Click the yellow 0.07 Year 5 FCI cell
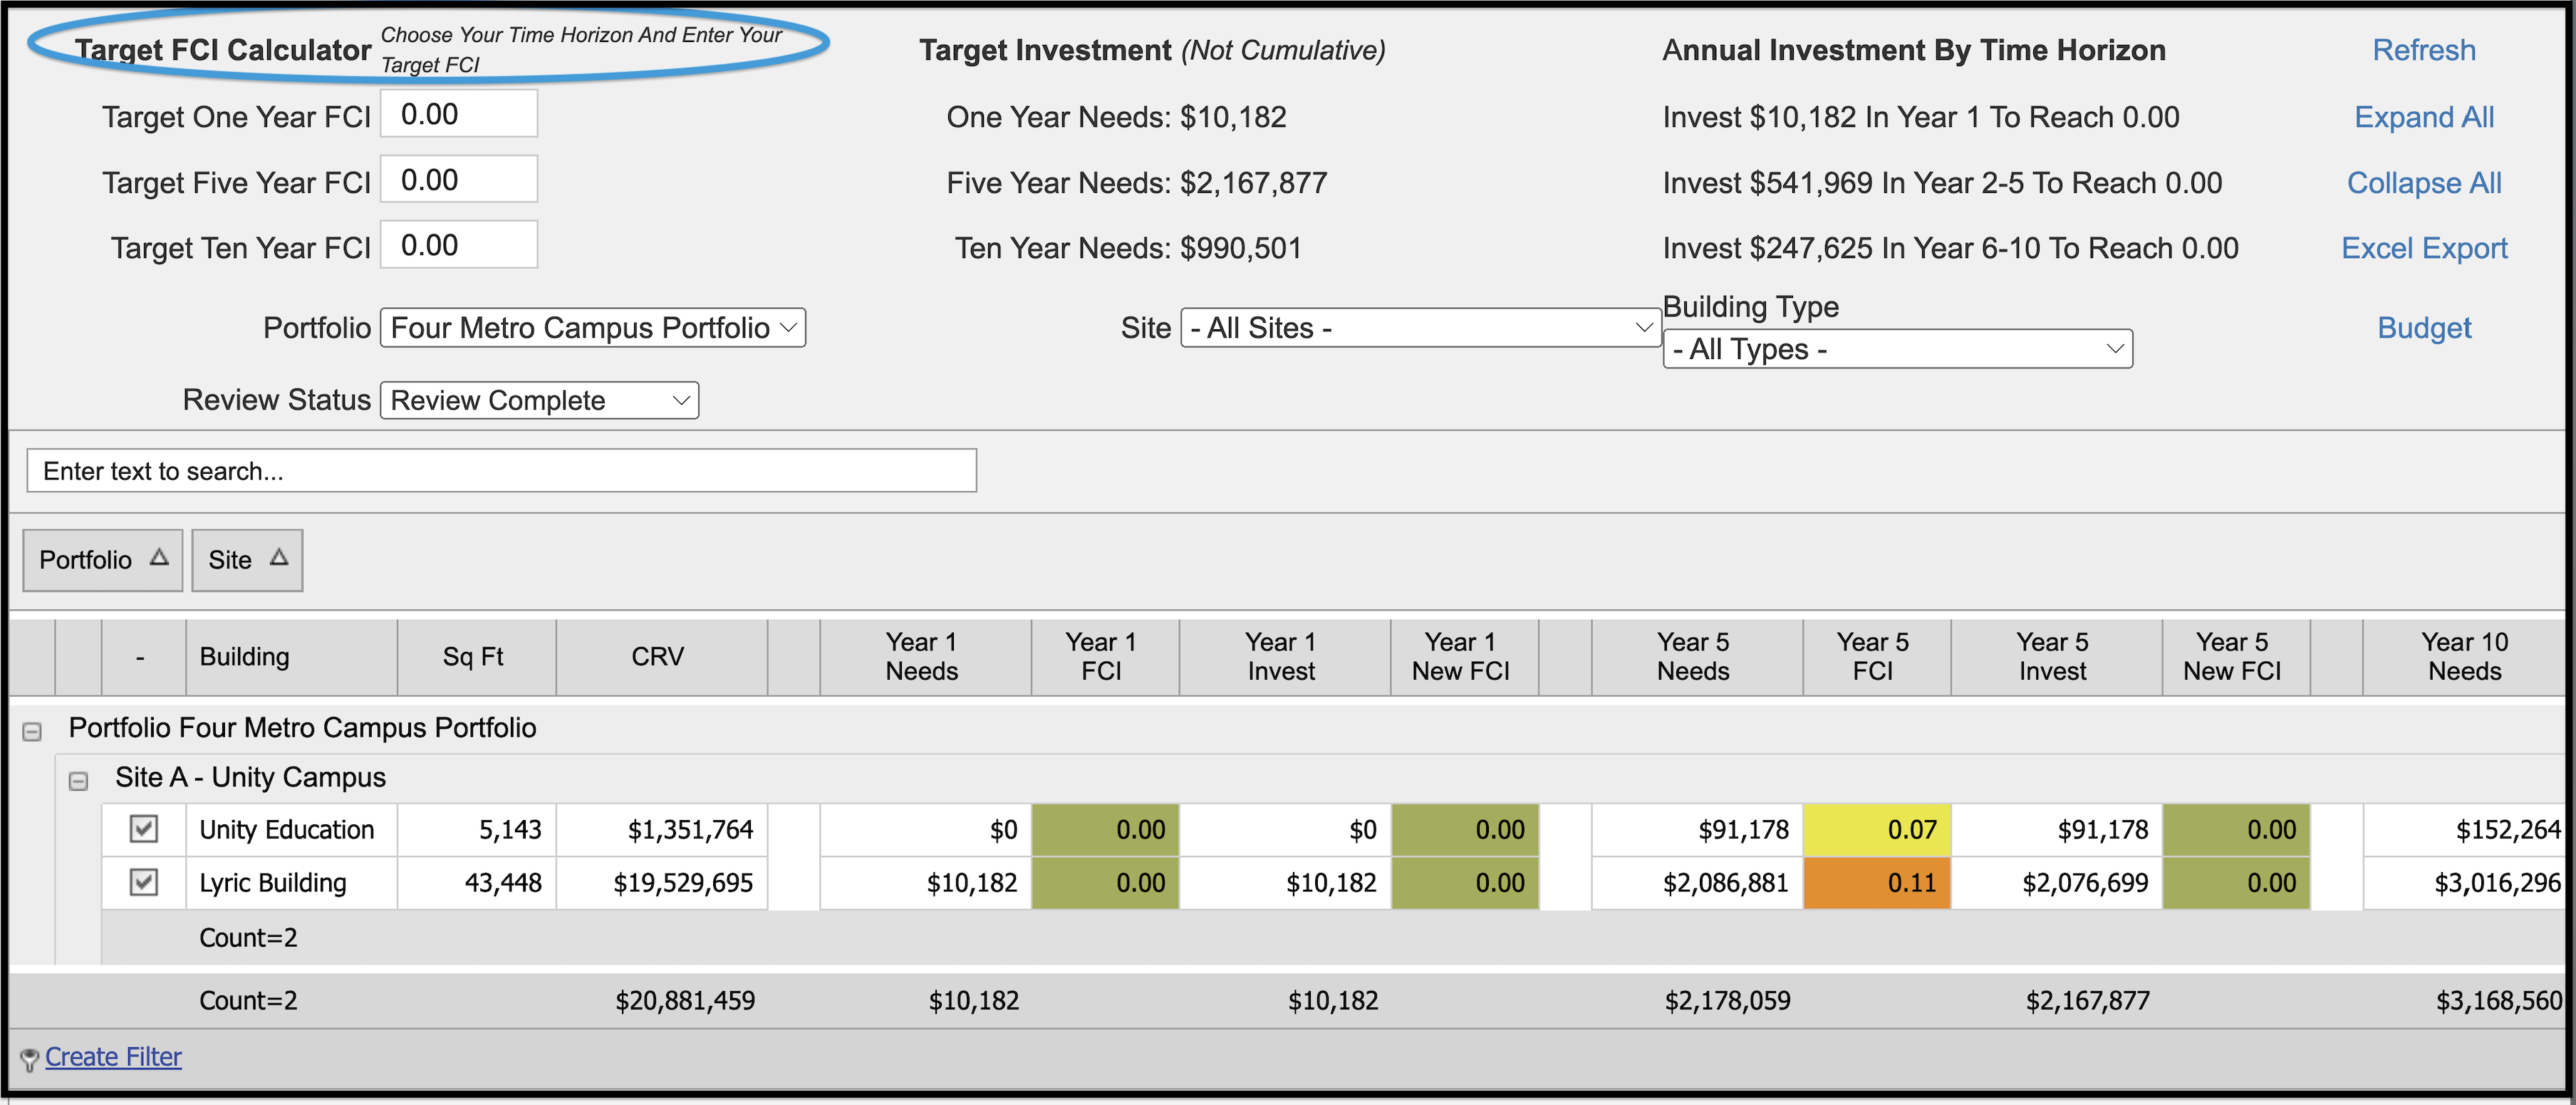2576x1105 pixels. [x=1876, y=830]
